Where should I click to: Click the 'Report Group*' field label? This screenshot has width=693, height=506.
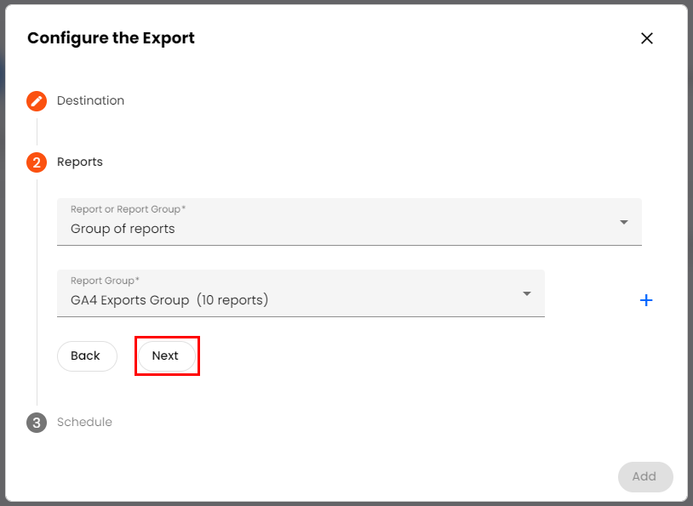pos(105,281)
